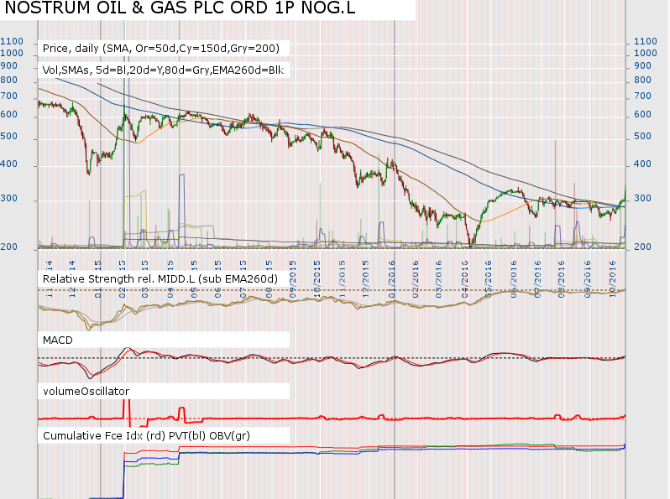Click 600 on the right price axis
Image resolution: width=670 pixels, height=499 pixels.
tap(642, 114)
